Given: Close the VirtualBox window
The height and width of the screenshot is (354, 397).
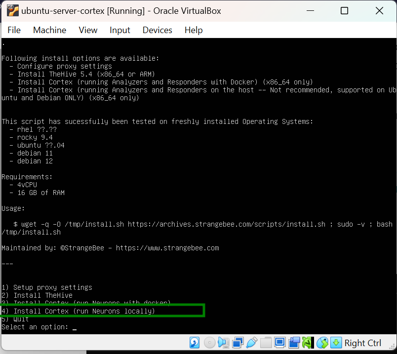Looking at the screenshot, I should coord(379,11).
